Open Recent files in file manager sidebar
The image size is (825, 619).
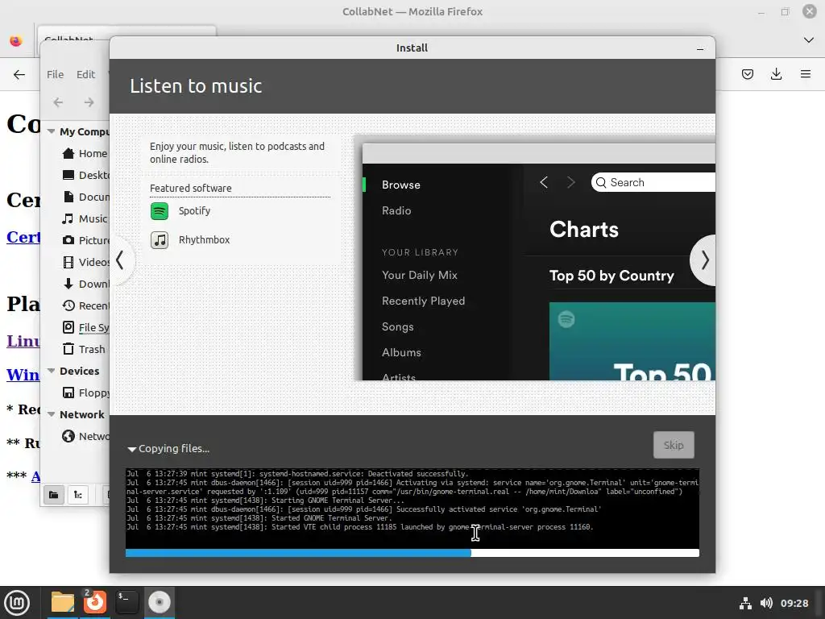pyautogui.click(x=85, y=305)
